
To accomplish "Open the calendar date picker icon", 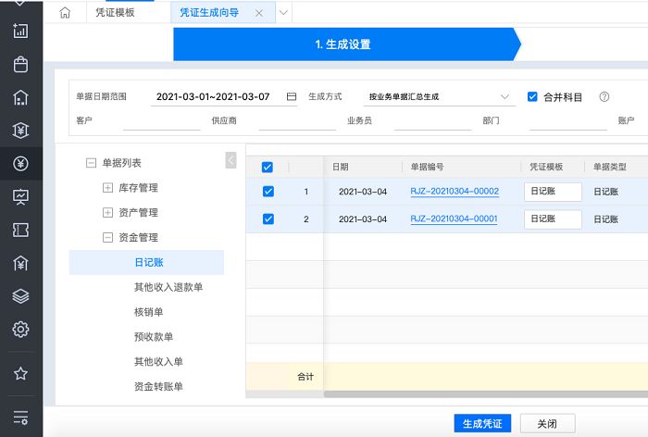I will tap(292, 96).
